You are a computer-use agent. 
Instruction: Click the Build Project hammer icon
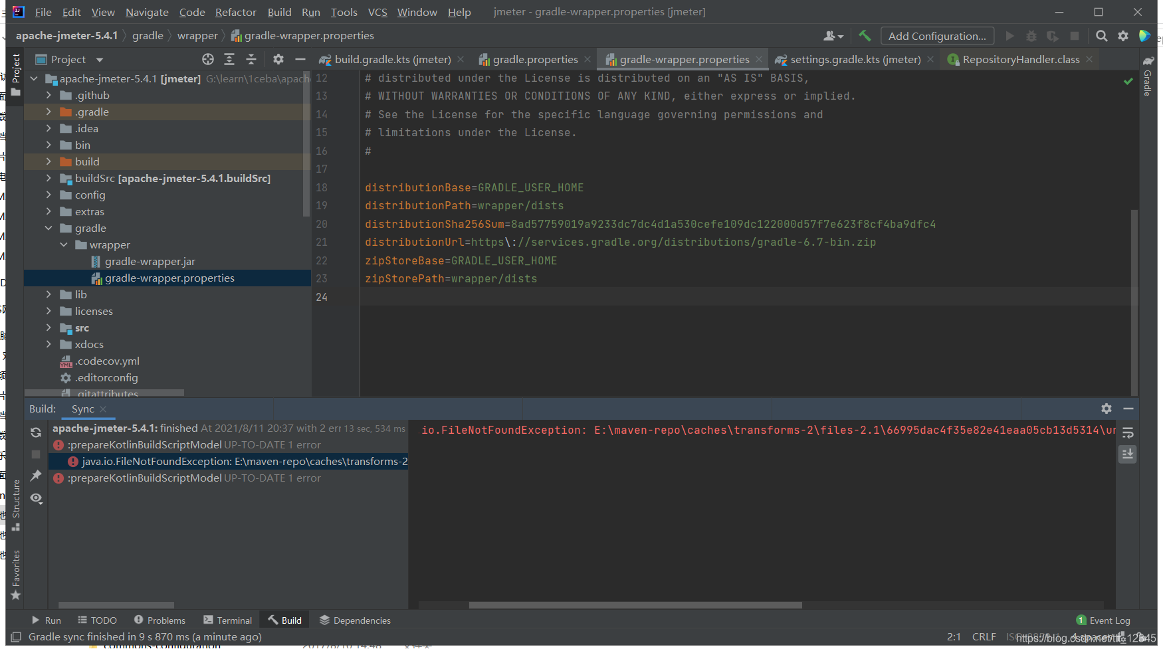point(865,36)
